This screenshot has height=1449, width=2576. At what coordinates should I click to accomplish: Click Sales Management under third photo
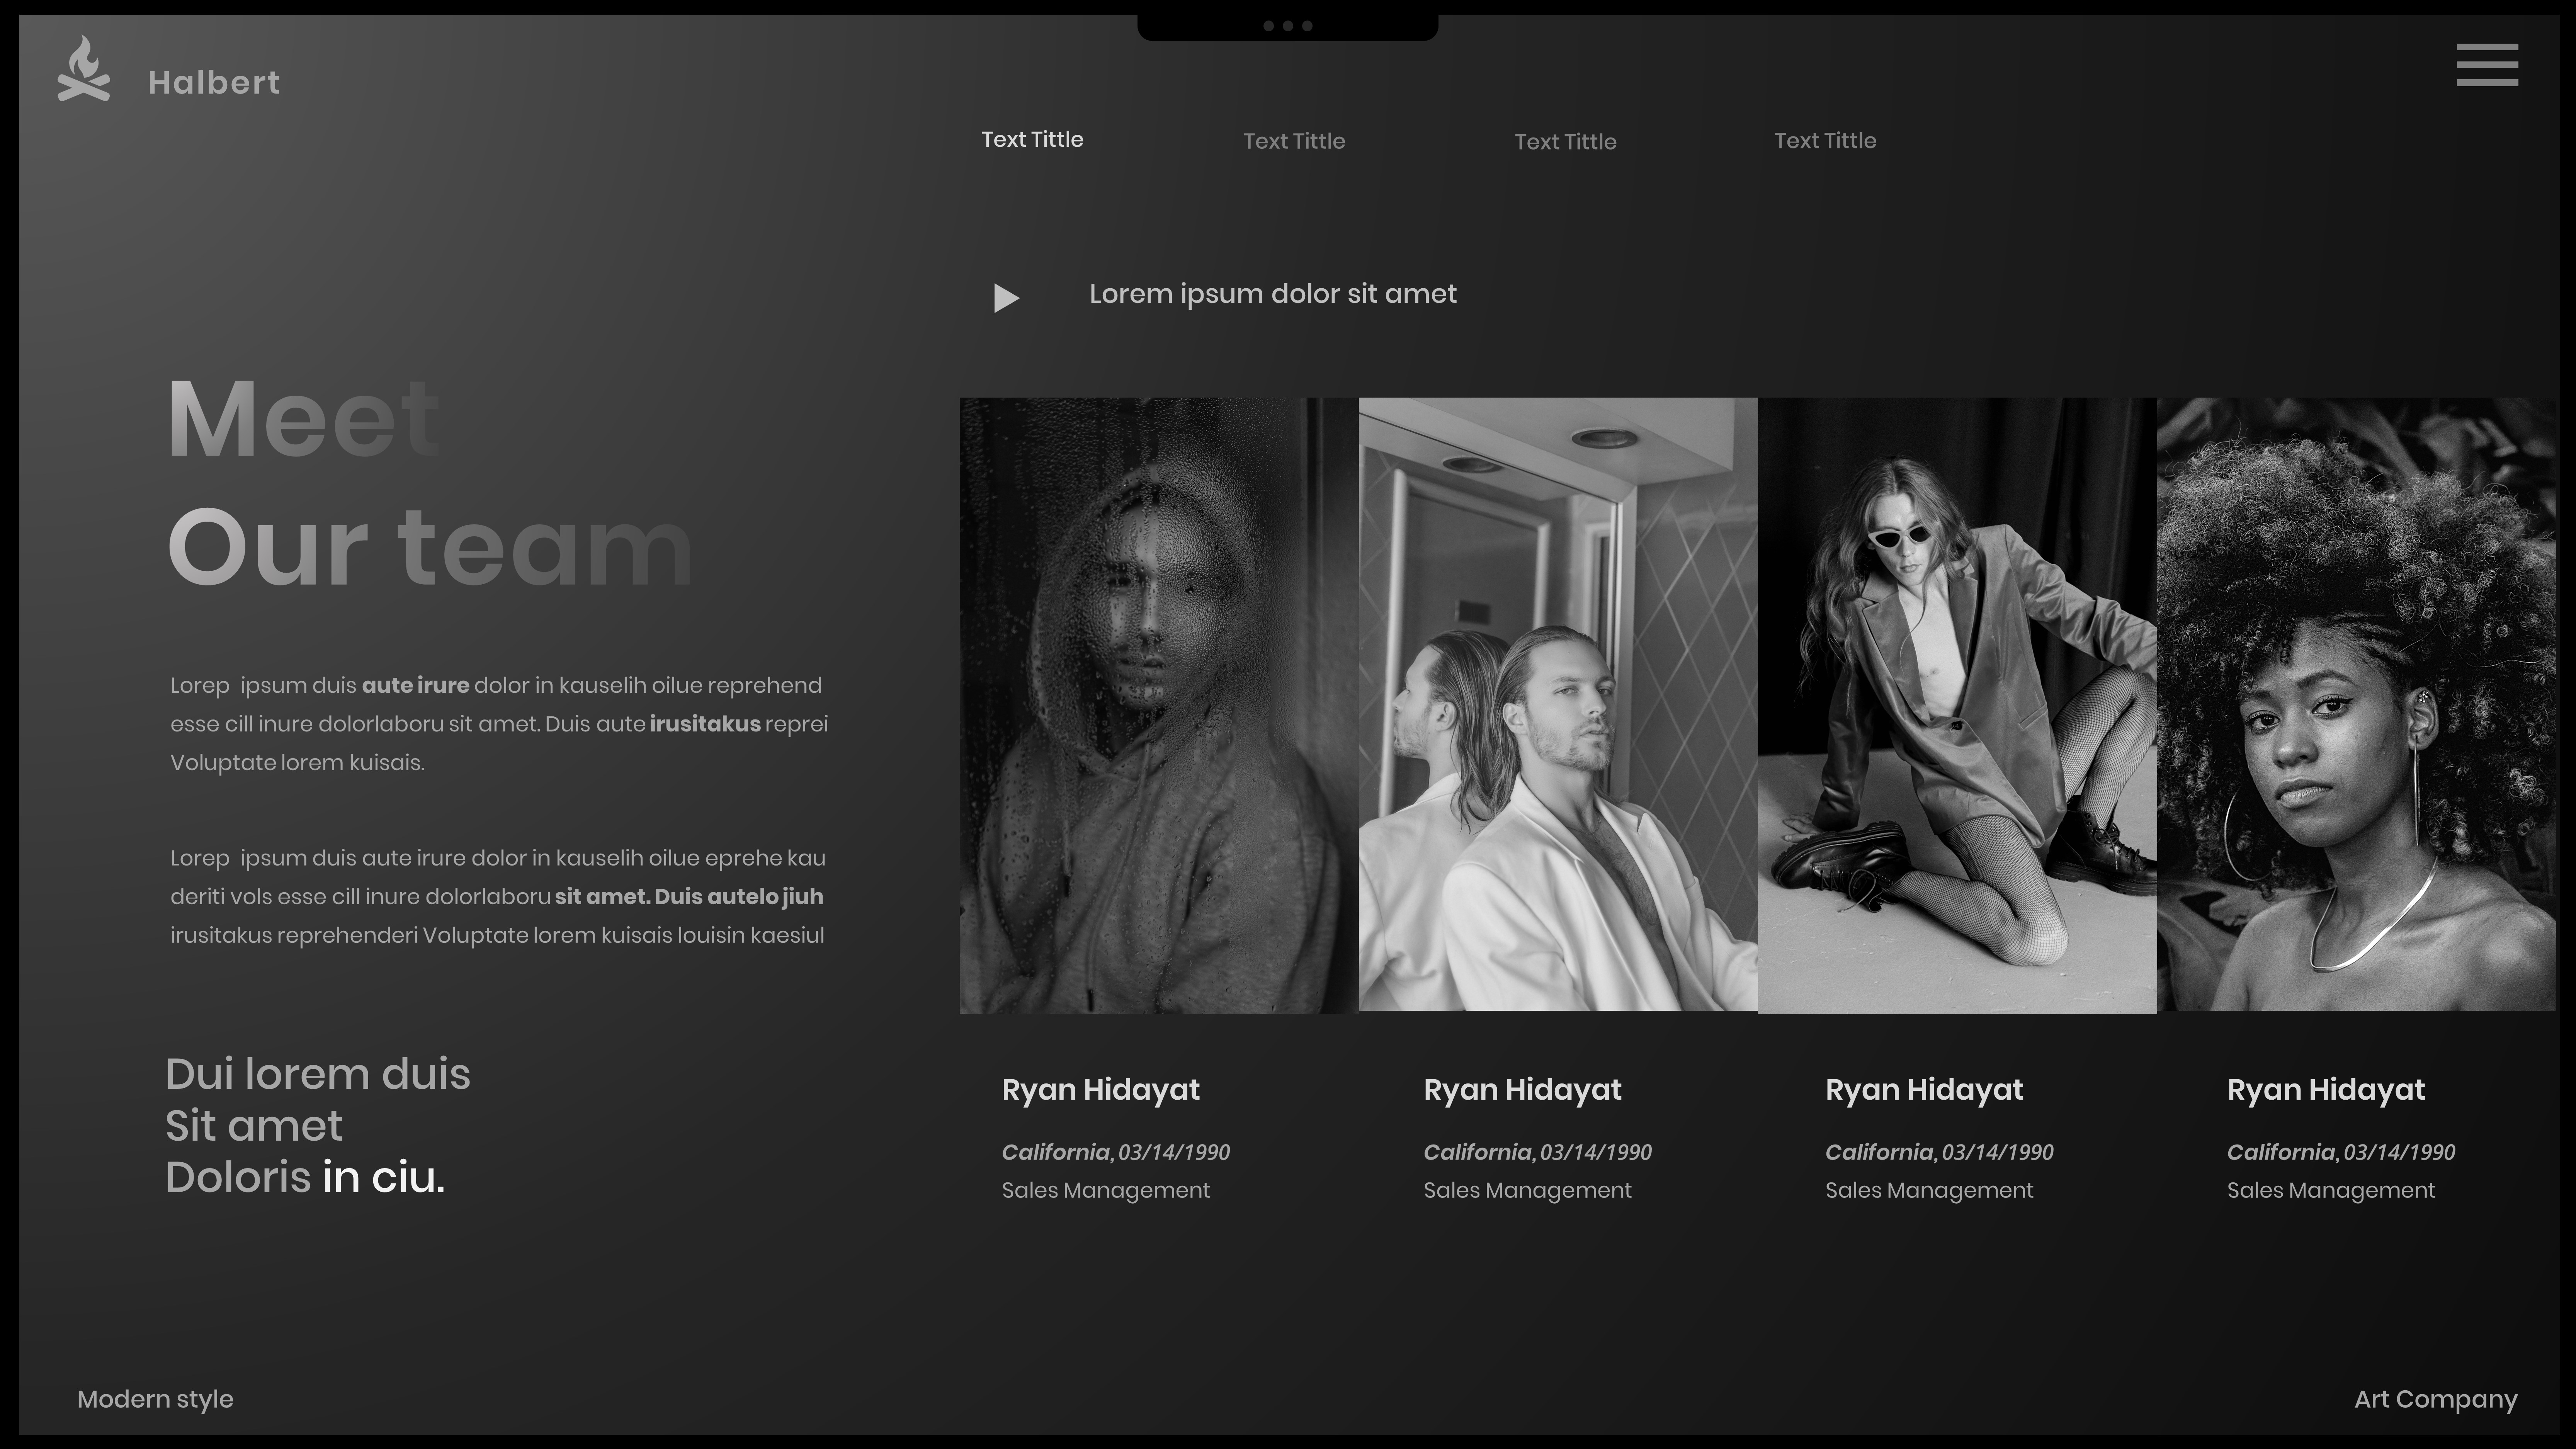point(1928,1190)
